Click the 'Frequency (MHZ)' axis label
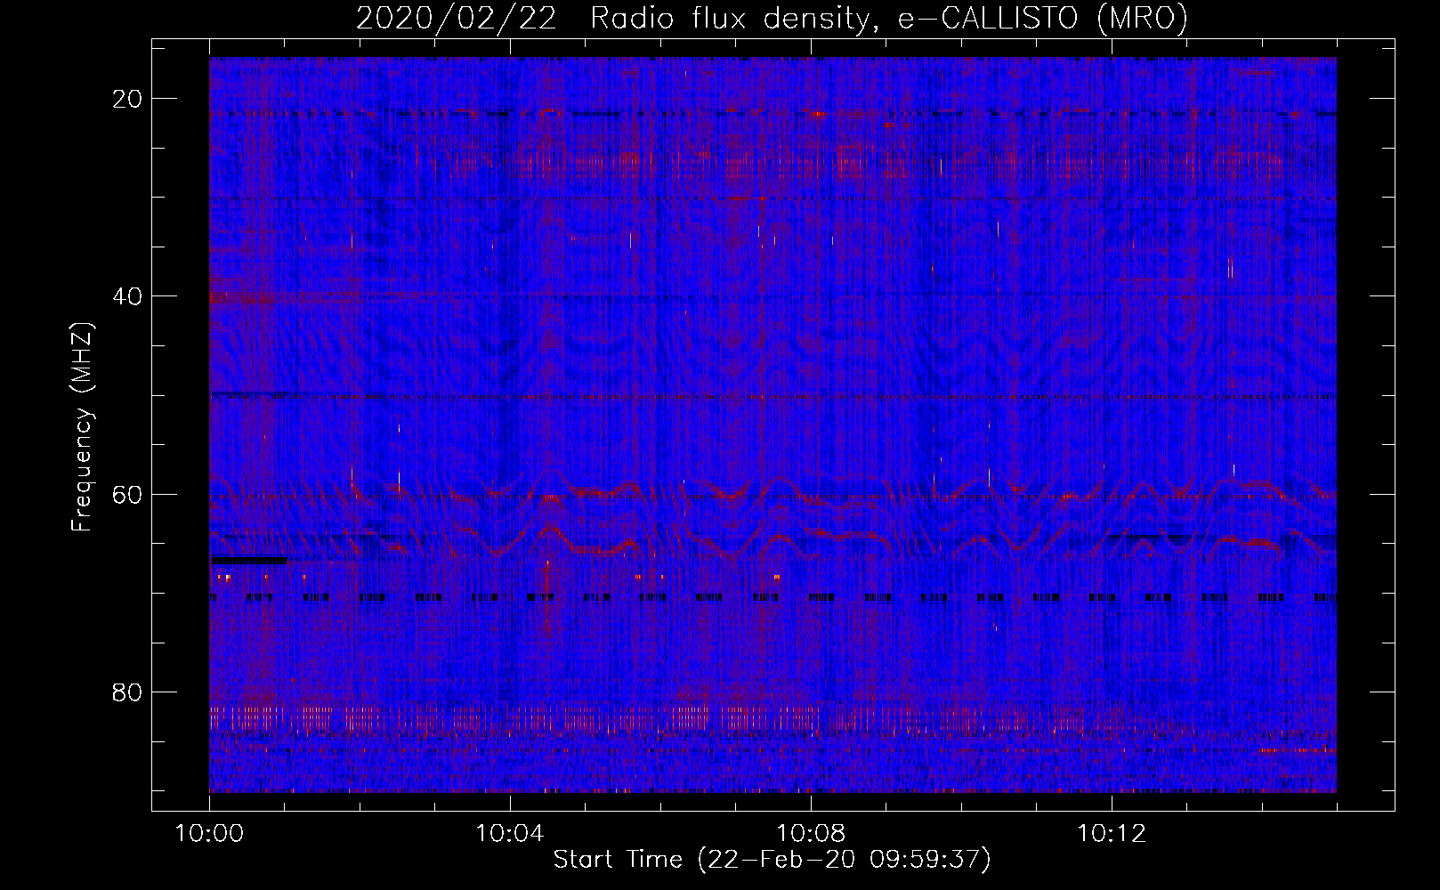Image resolution: width=1440 pixels, height=890 pixels. (82, 427)
